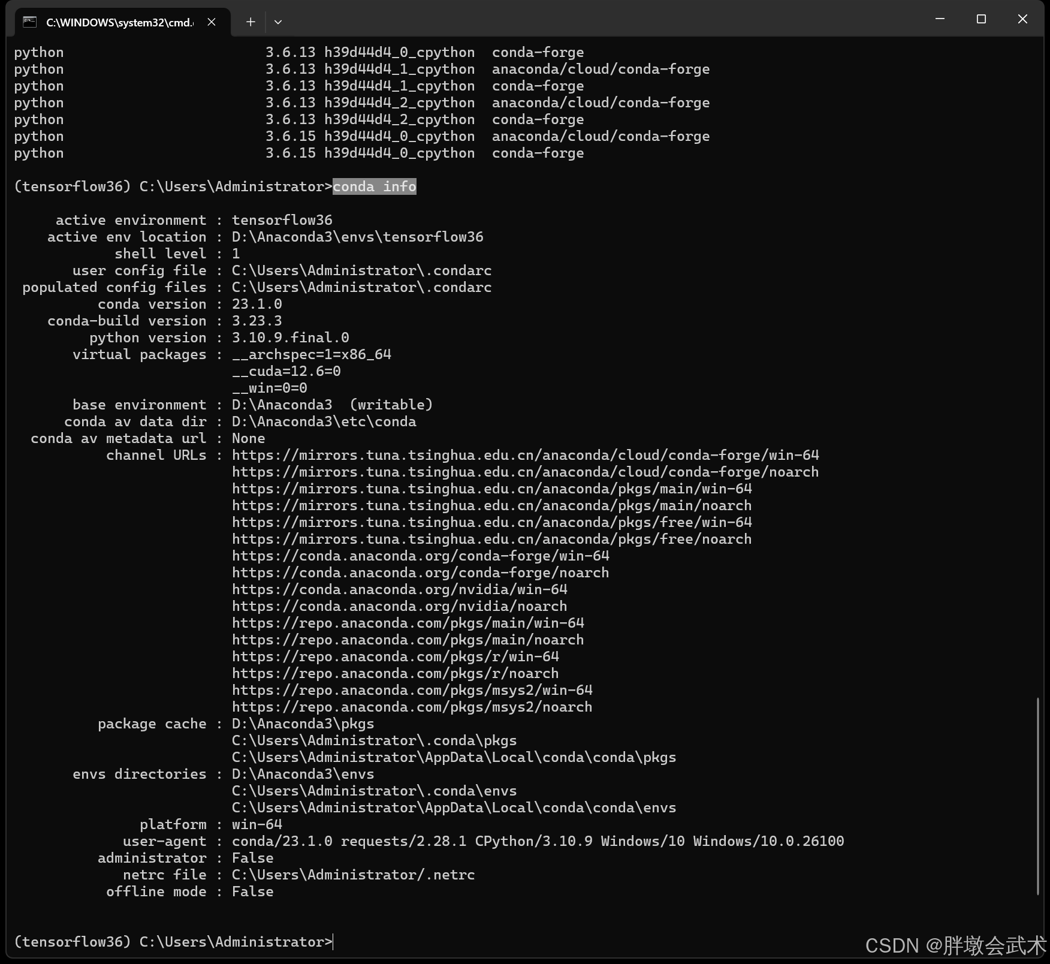The image size is (1050, 964).
Task: Click the platform value win-64
Action: tap(257, 824)
